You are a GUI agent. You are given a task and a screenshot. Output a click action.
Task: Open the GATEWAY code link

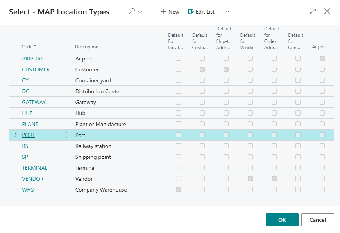[34, 102]
